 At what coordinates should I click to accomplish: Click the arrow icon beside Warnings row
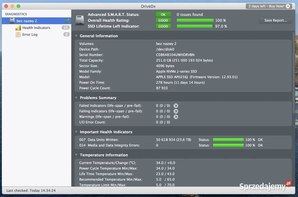coord(176,117)
